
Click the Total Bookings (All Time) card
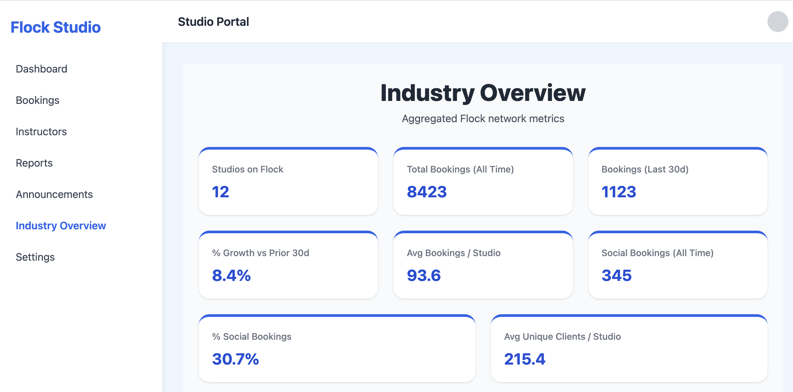483,181
